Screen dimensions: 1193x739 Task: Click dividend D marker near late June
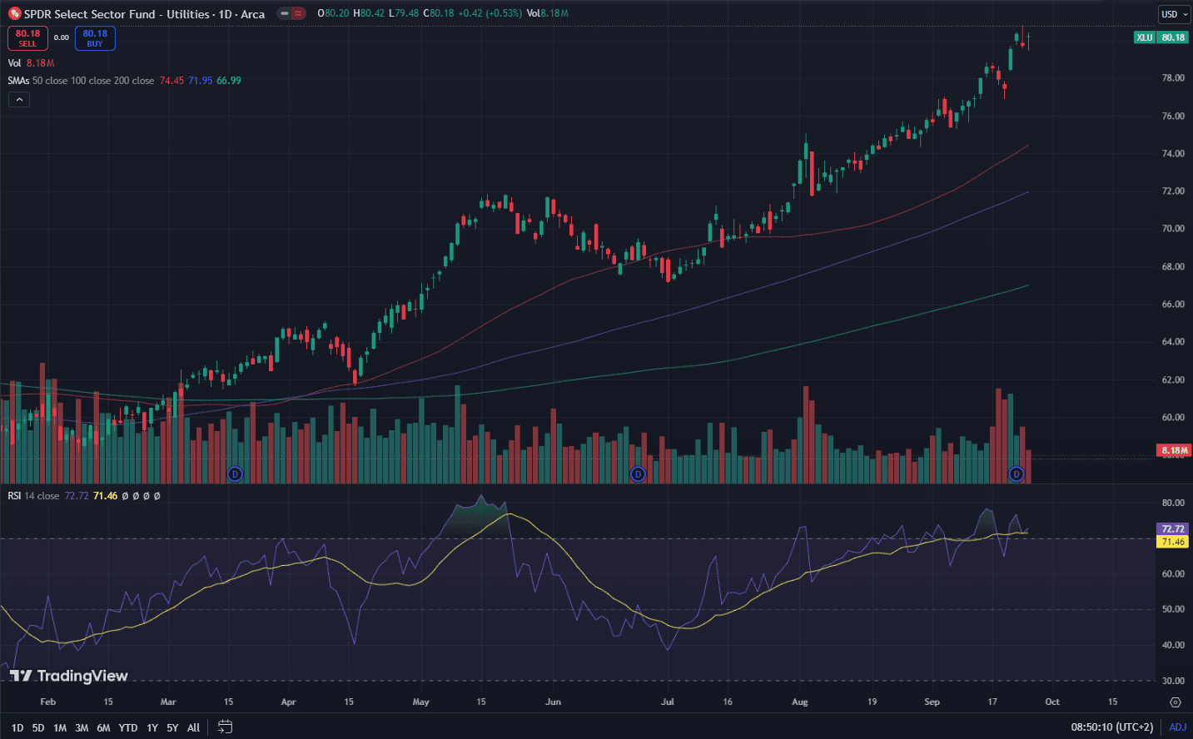[638, 474]
